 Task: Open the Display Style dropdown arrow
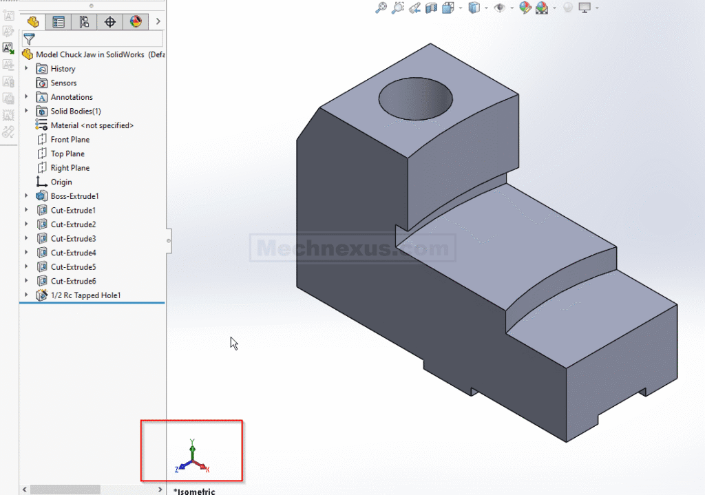485,8
